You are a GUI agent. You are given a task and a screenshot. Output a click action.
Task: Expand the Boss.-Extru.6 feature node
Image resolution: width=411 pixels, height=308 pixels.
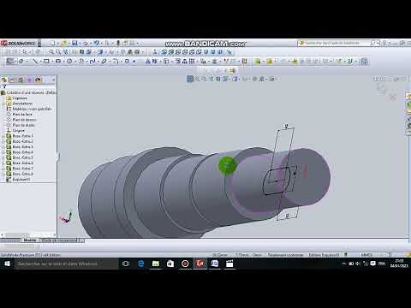coord(3,163)
